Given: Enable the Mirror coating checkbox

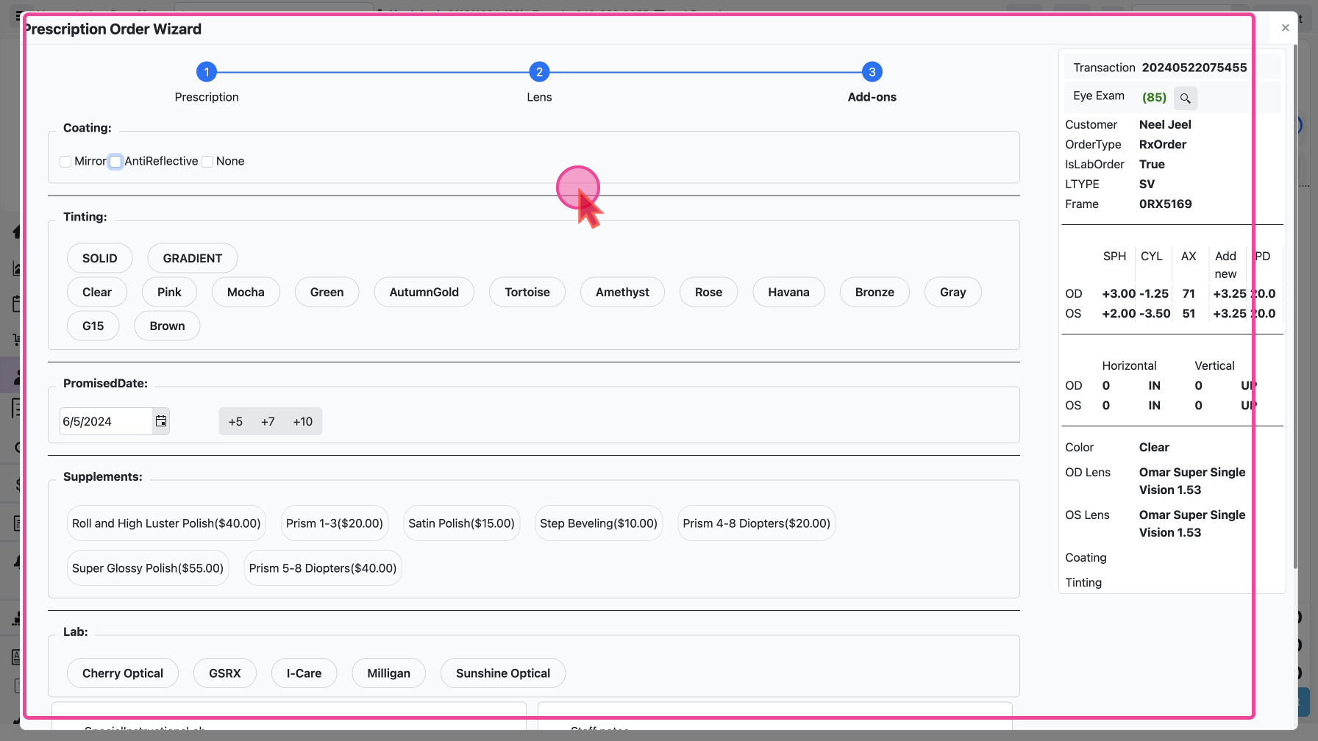Looking at the screenshot, I should coord(66,162).
